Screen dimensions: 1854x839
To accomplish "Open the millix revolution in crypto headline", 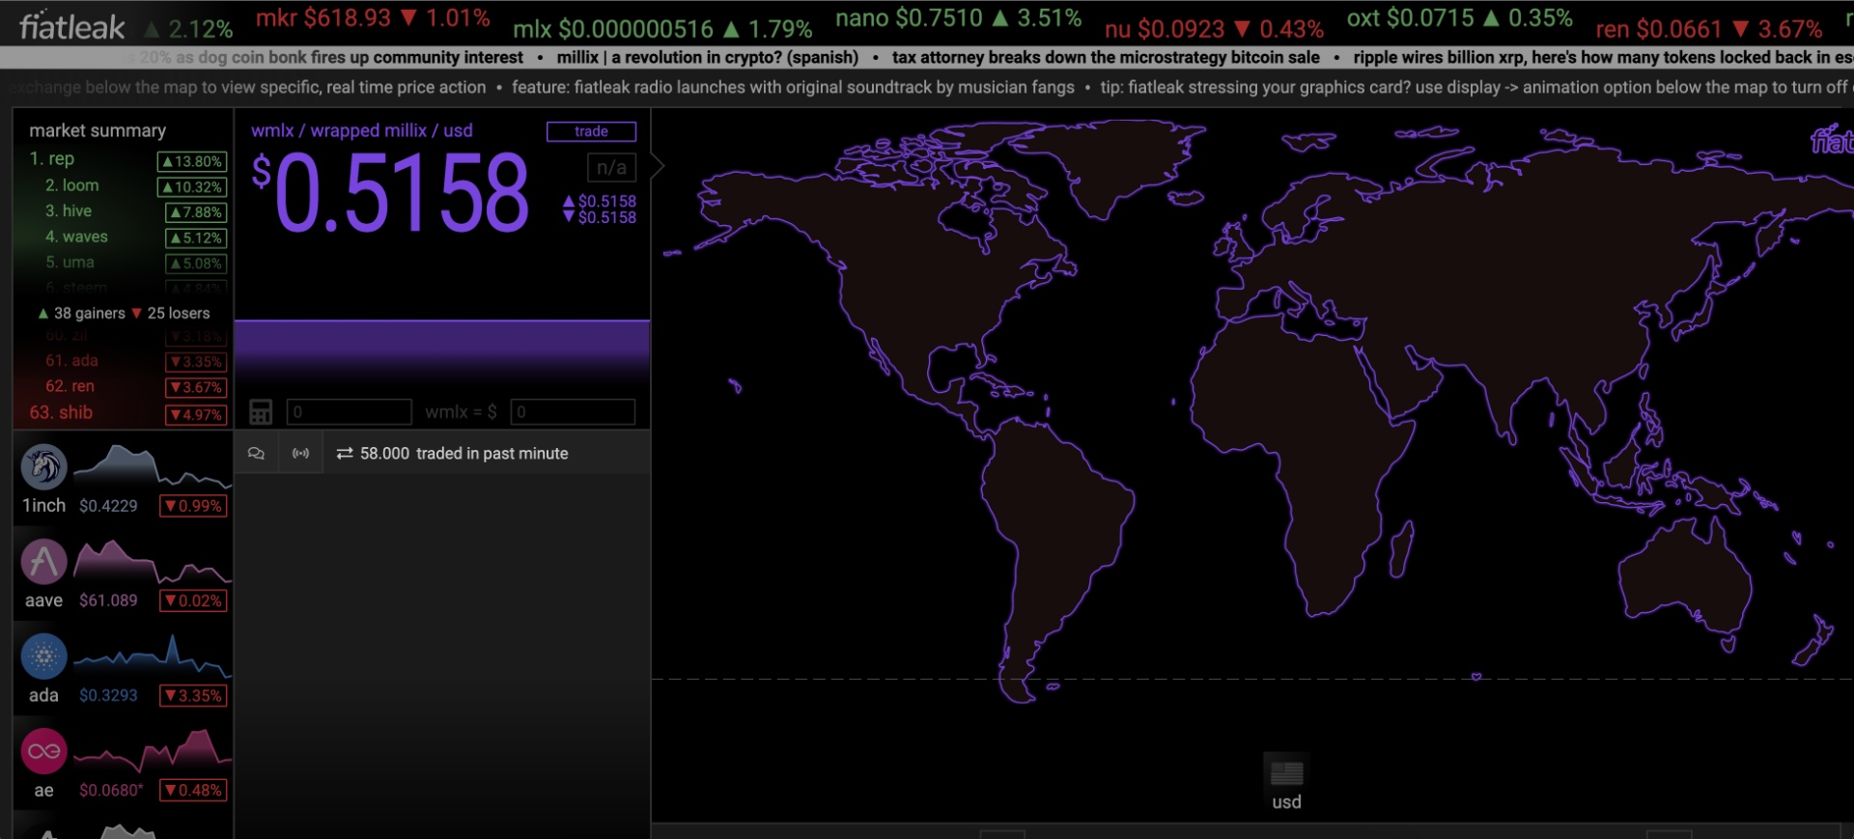I will point(707,57).
